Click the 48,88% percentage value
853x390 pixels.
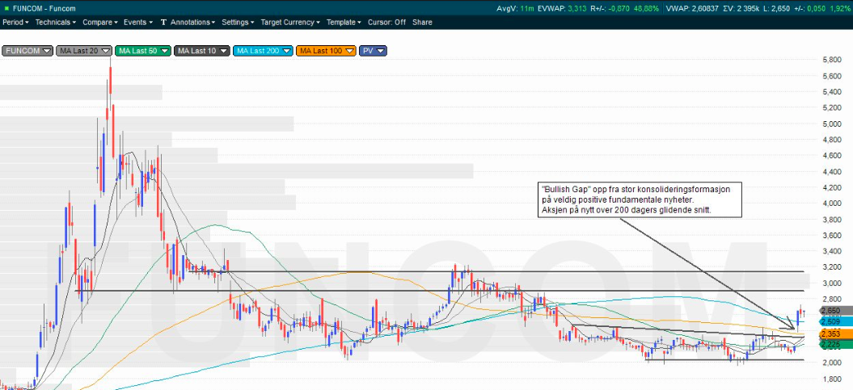pyautogui.click(x=644, y=9)
